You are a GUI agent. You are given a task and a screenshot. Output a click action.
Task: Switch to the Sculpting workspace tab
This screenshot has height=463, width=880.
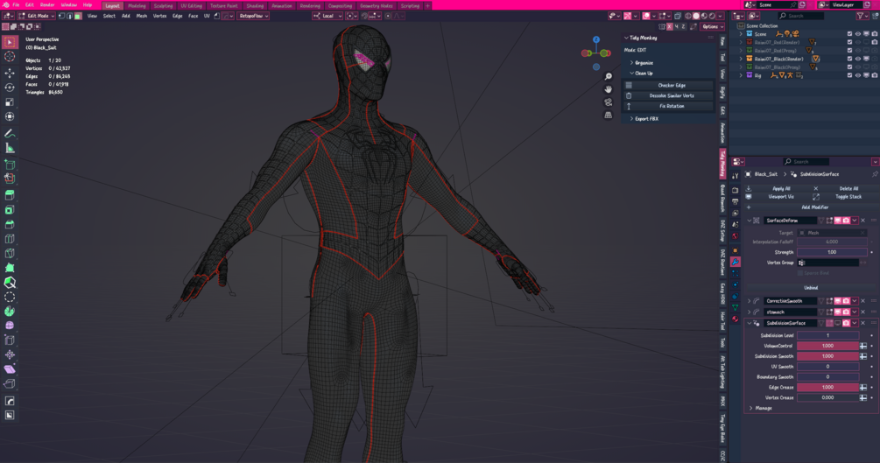point(163,5)
